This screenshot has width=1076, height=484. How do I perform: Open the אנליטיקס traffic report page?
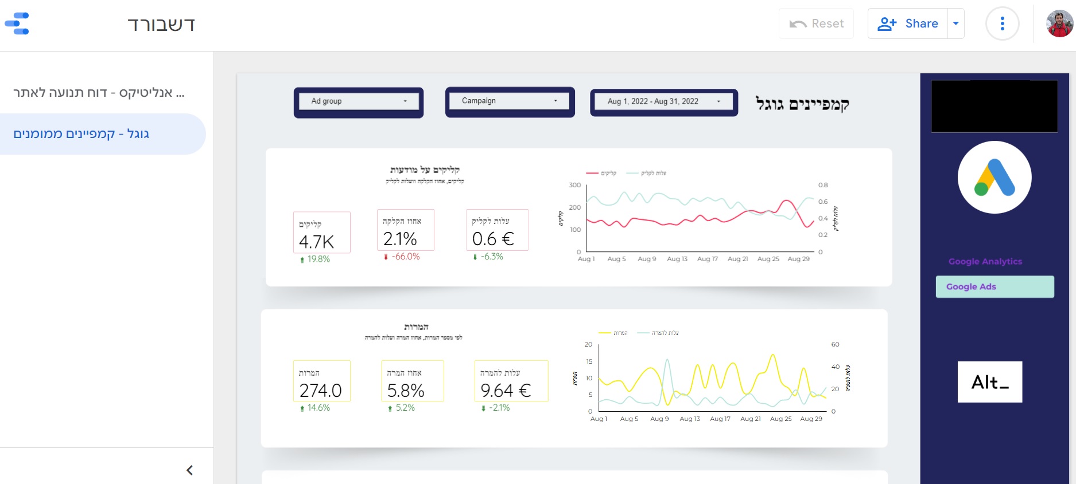99,93
